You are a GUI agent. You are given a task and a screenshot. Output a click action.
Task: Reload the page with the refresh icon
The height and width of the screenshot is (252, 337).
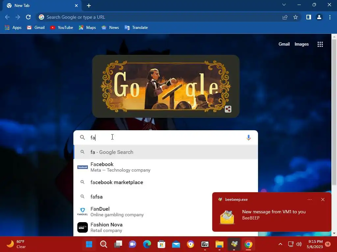tap(28, 17)
